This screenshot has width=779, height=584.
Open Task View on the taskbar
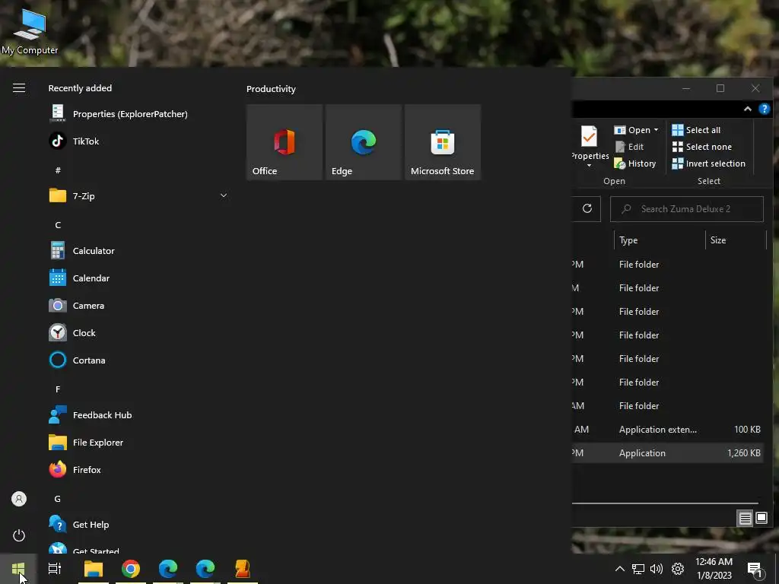click(55, 569)
